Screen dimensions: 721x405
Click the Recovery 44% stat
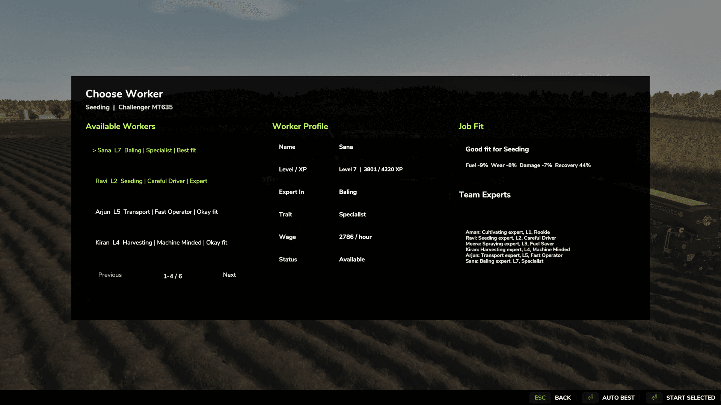[x=573, y=165]
